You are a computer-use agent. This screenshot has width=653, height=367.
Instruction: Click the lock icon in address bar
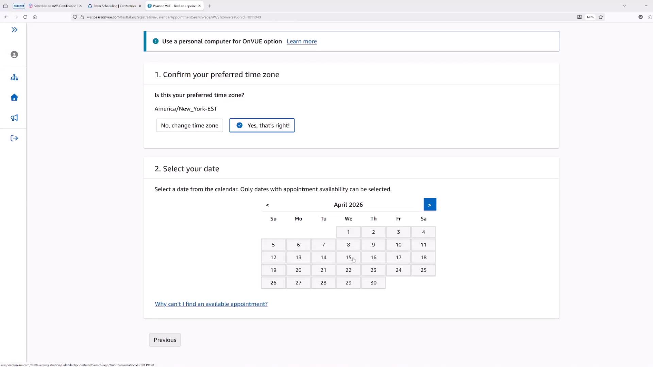(82, 17)
